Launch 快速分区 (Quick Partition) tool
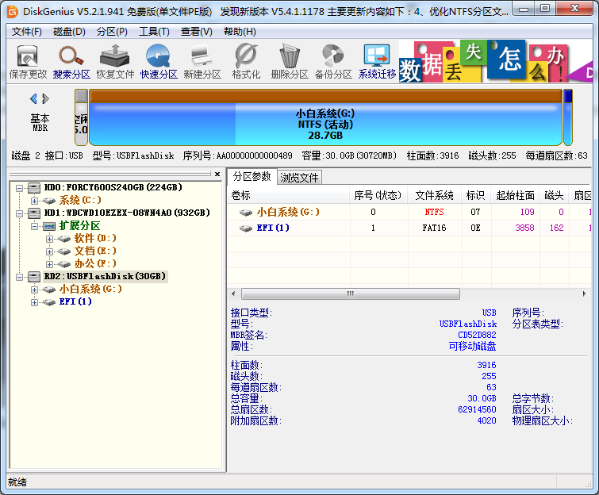 coord(159,62)
